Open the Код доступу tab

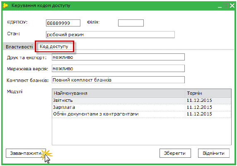(54, 46)
